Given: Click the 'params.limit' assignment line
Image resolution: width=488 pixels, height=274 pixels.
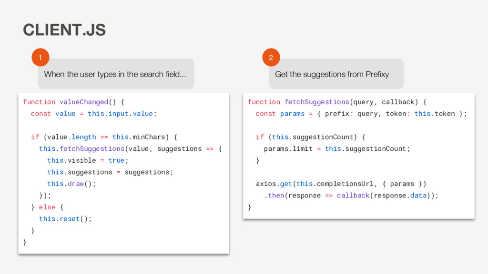Looking at the screenshot, I should [337, 149].
